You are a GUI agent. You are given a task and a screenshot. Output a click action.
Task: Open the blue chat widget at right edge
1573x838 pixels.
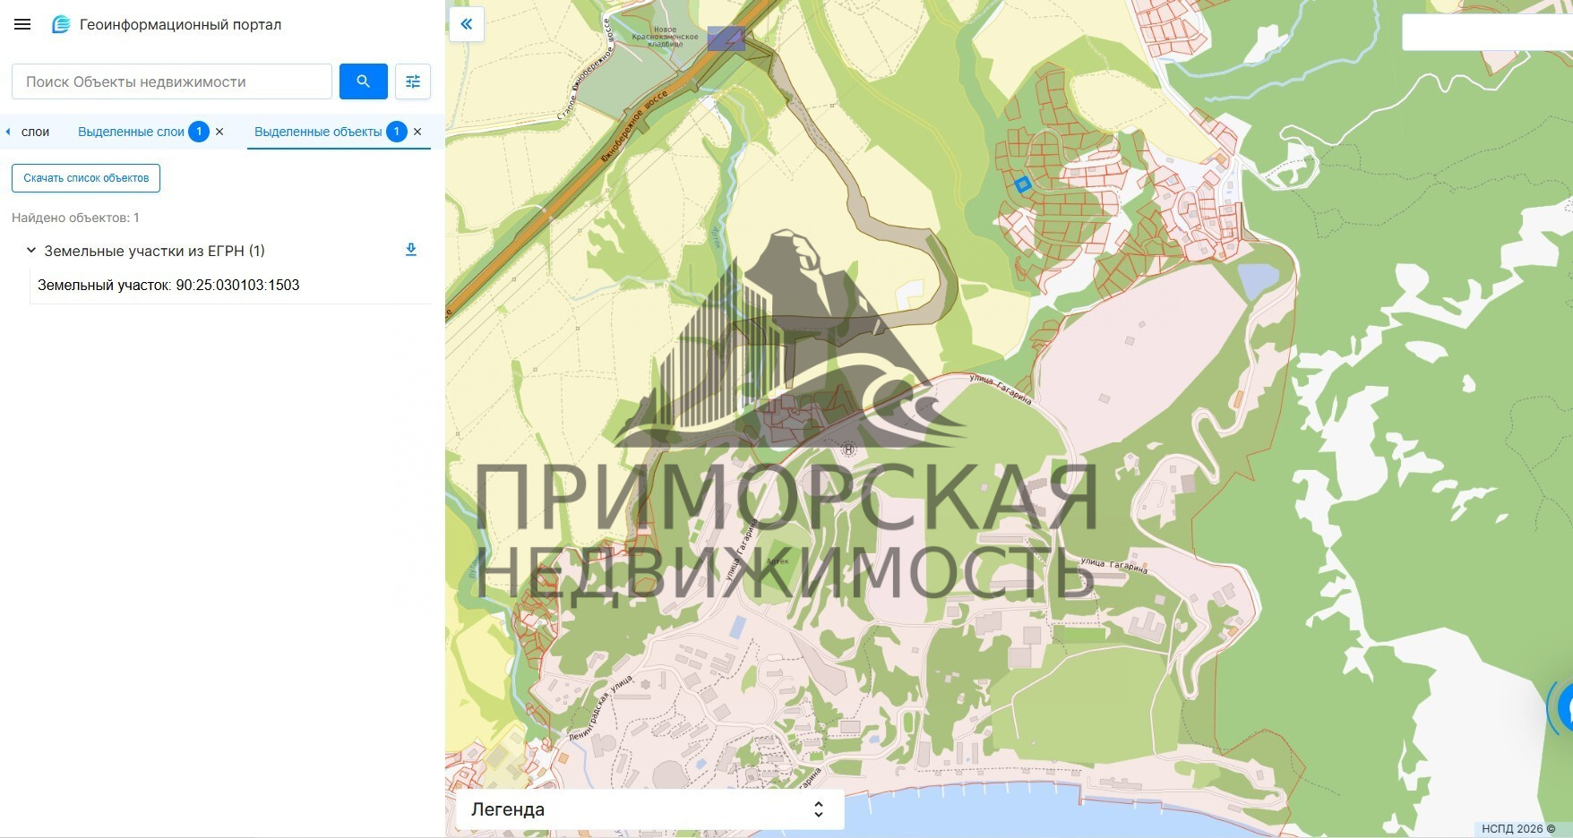pos(1563,707)
